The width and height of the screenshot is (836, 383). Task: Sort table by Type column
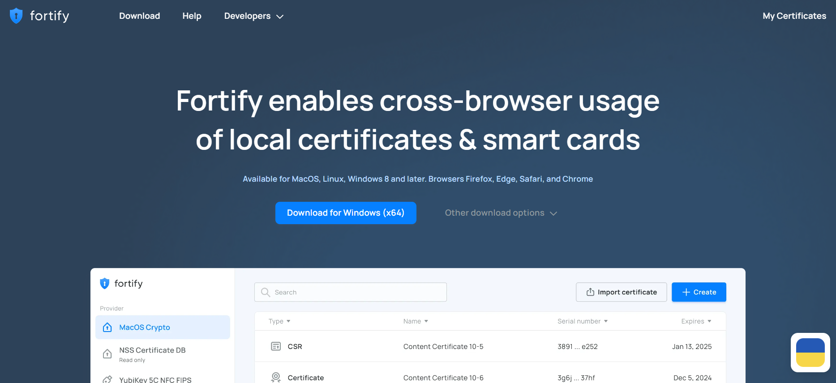click(x=279, y=321)
